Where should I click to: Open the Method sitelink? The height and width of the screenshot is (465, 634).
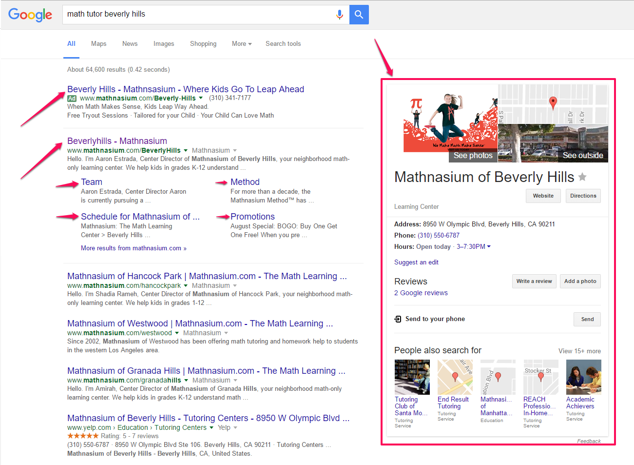coord(245,182)
